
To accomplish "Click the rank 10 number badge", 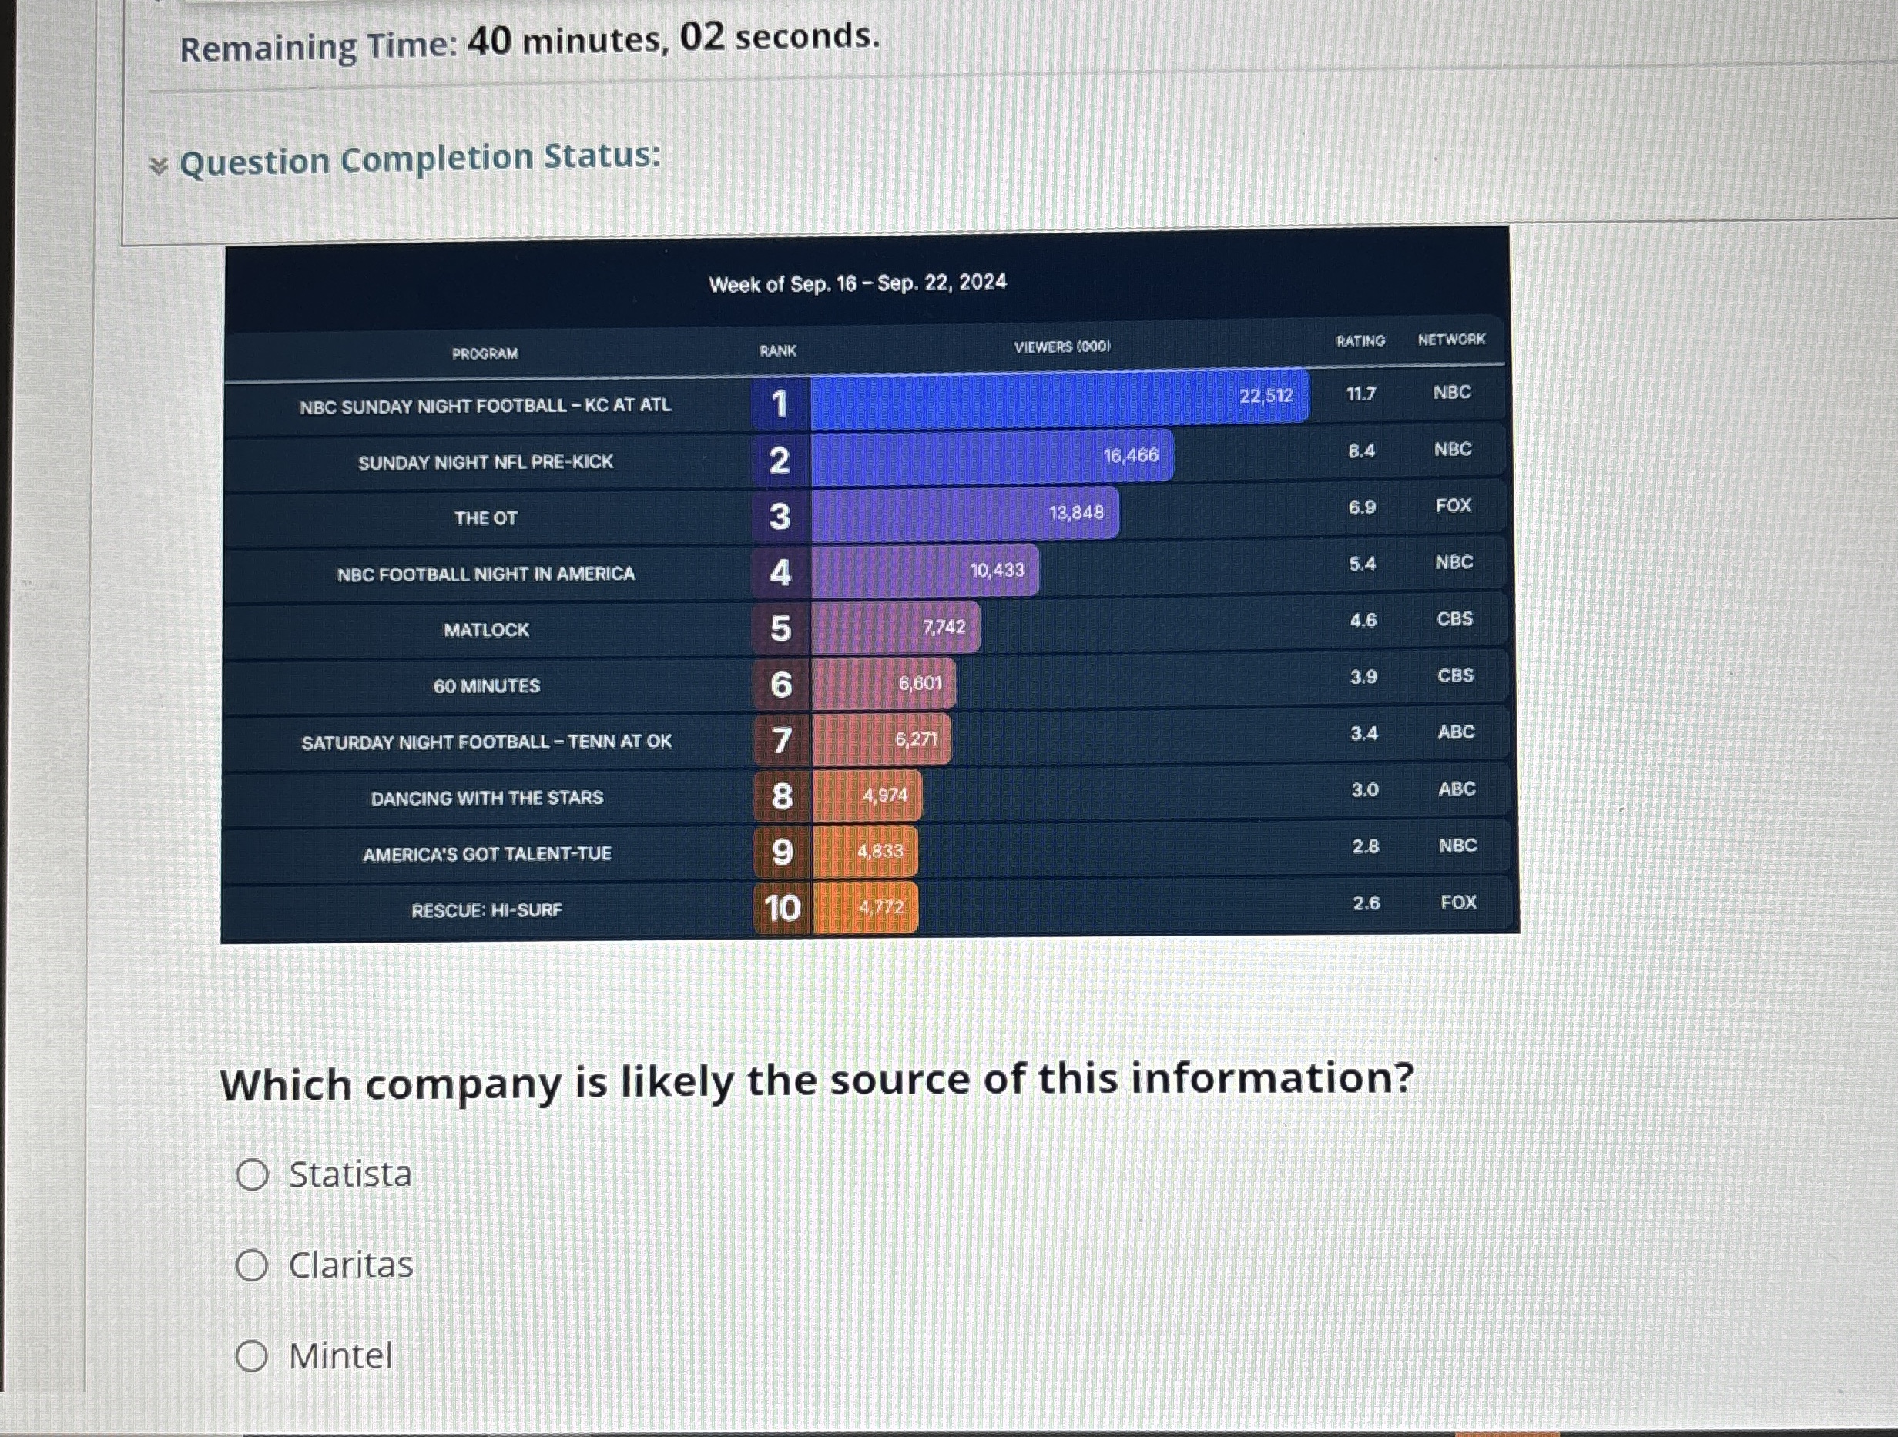I will tap(782, 909).
